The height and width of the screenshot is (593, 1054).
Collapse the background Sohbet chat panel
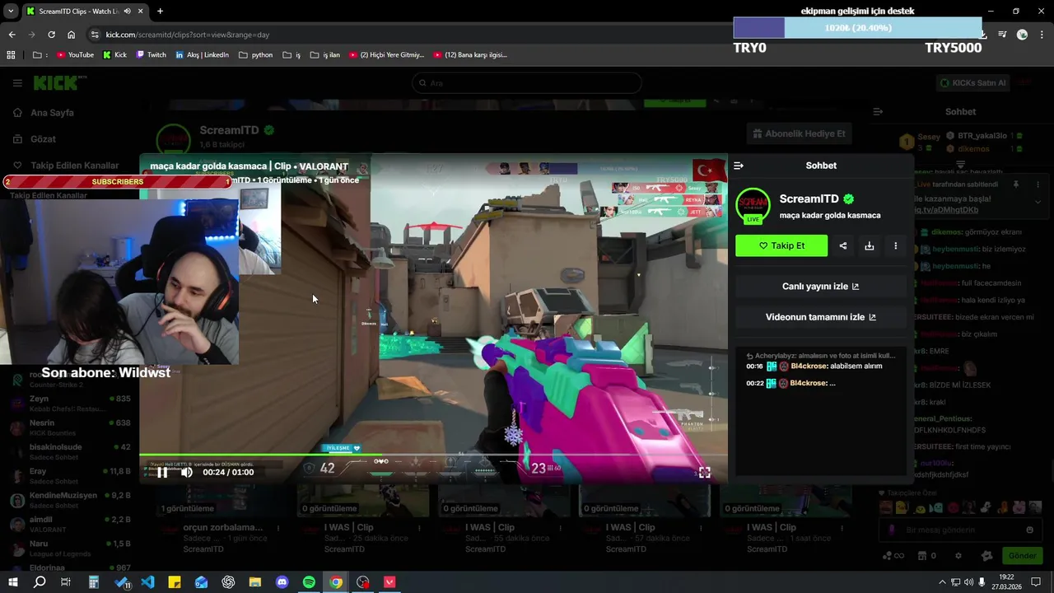click(878, 111)
